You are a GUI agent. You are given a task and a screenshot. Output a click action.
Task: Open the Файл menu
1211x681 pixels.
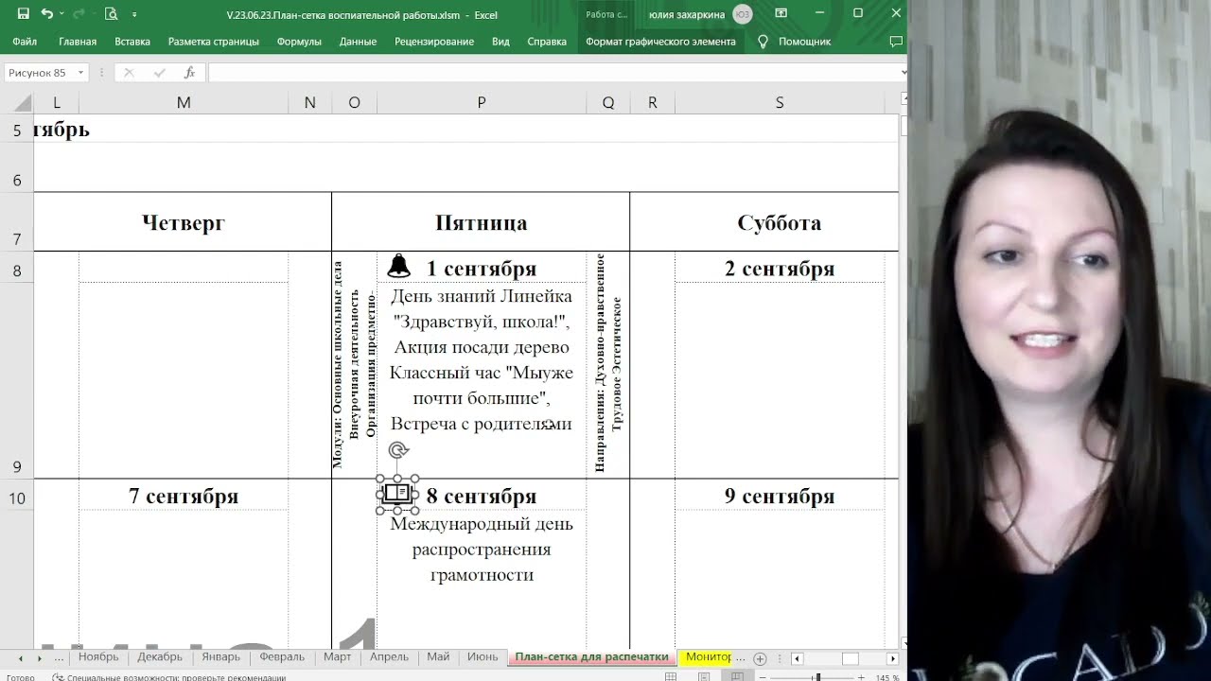pyautogui.click(x=25, y=42)
